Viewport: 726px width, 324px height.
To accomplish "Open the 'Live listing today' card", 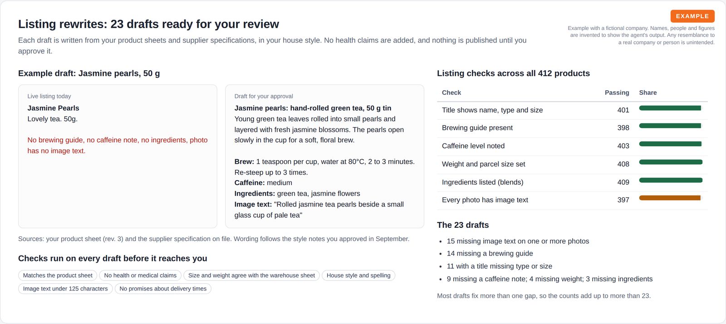I will (118, 156).
